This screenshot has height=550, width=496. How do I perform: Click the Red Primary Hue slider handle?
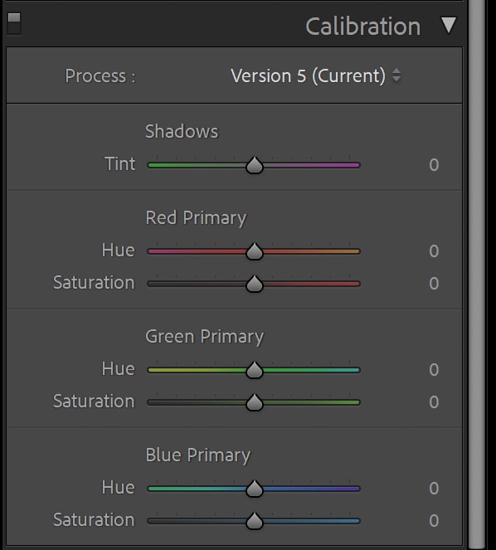click(255, 251)
